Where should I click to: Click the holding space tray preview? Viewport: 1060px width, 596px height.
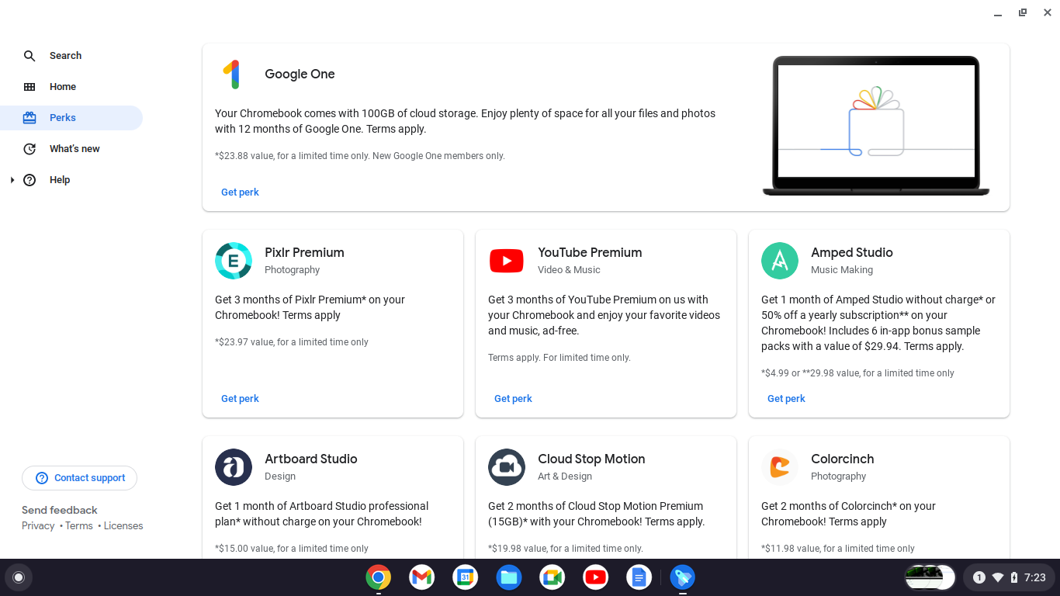point(930,577)
